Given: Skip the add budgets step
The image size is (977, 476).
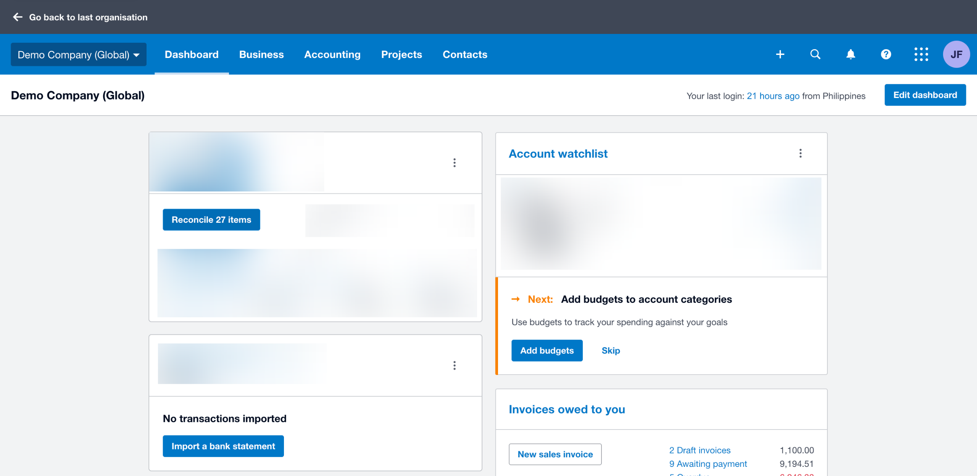Looking at the screenshot, I should 611,351.
